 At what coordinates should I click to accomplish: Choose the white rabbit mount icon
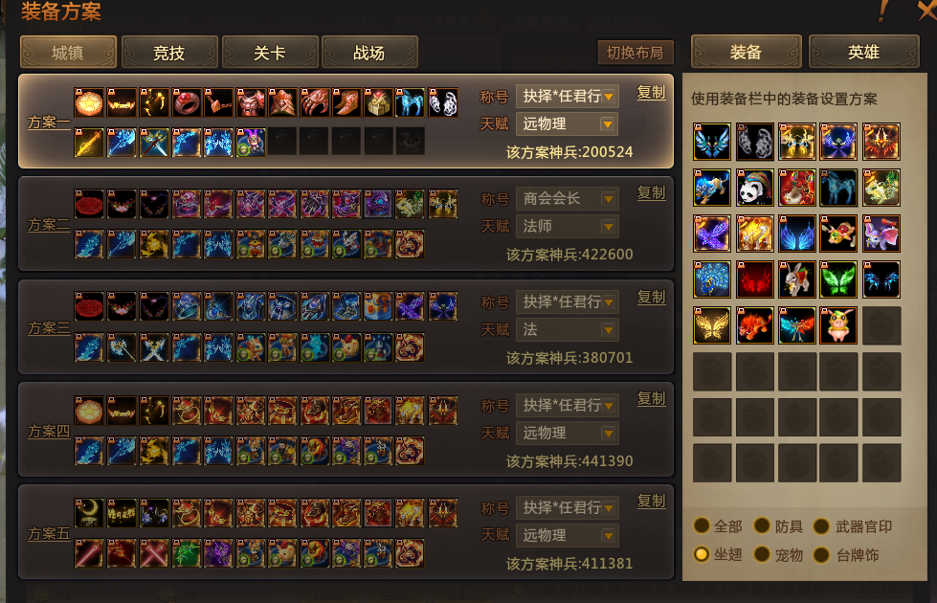(x=796, y=279)
